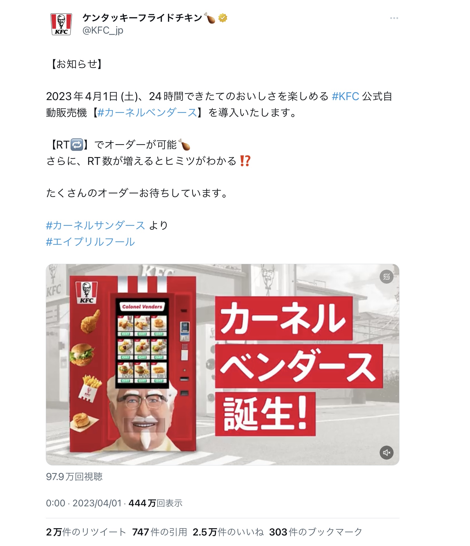Open the KFC profile avatar
Screen dimensions: 470x546
tap(61, 24)
